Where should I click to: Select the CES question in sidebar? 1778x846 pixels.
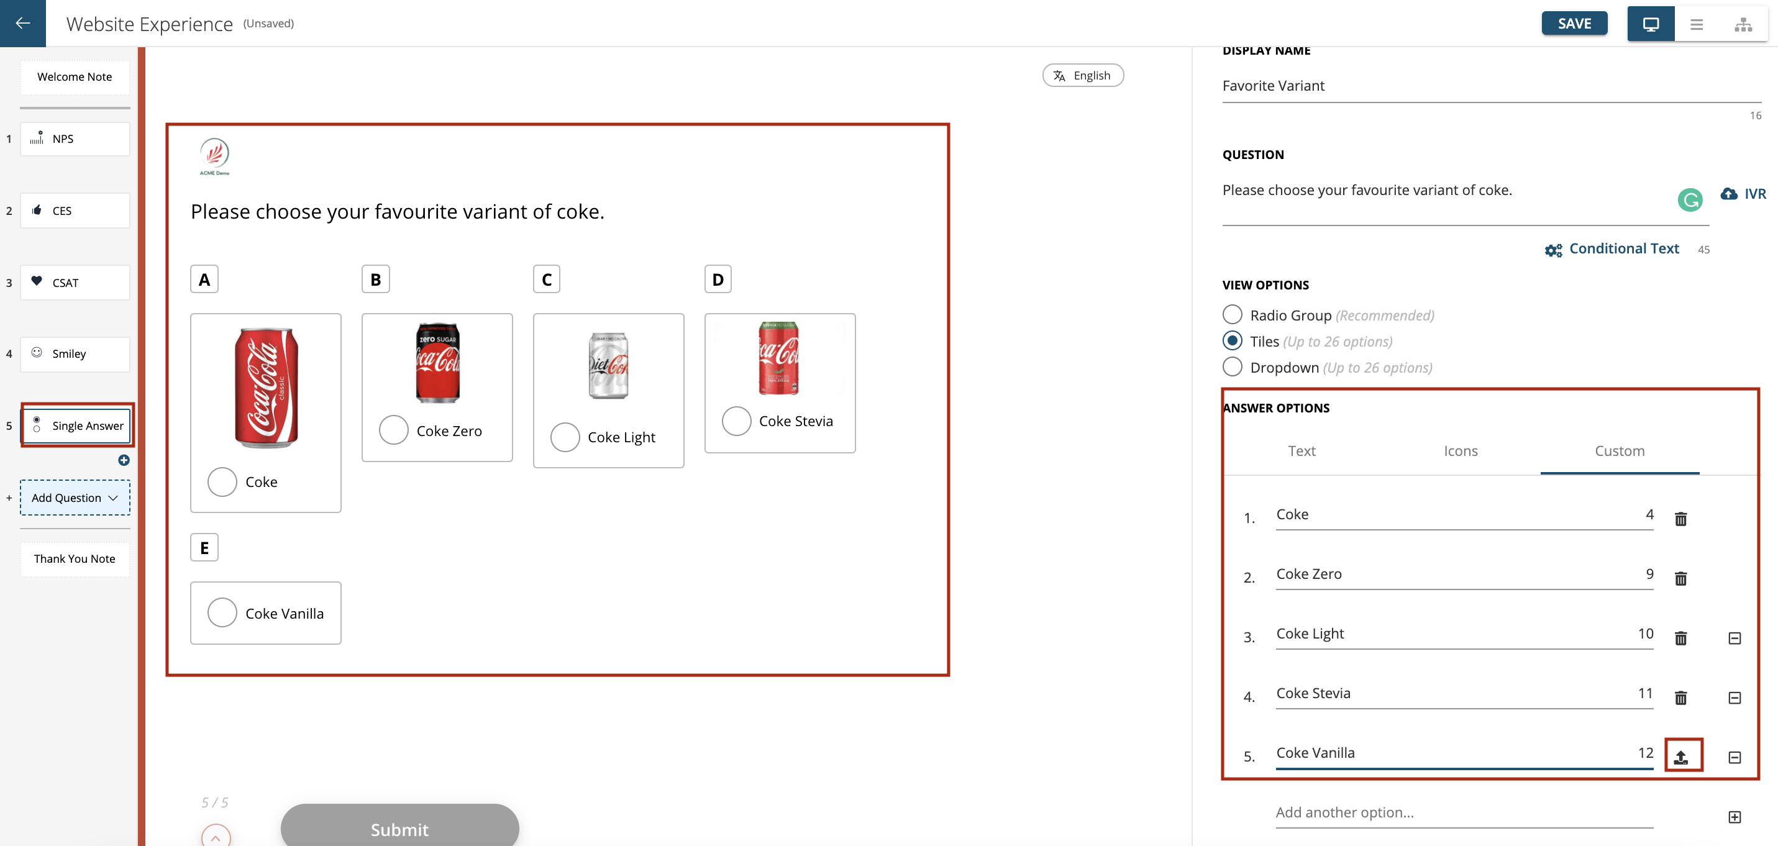(75, 211)
